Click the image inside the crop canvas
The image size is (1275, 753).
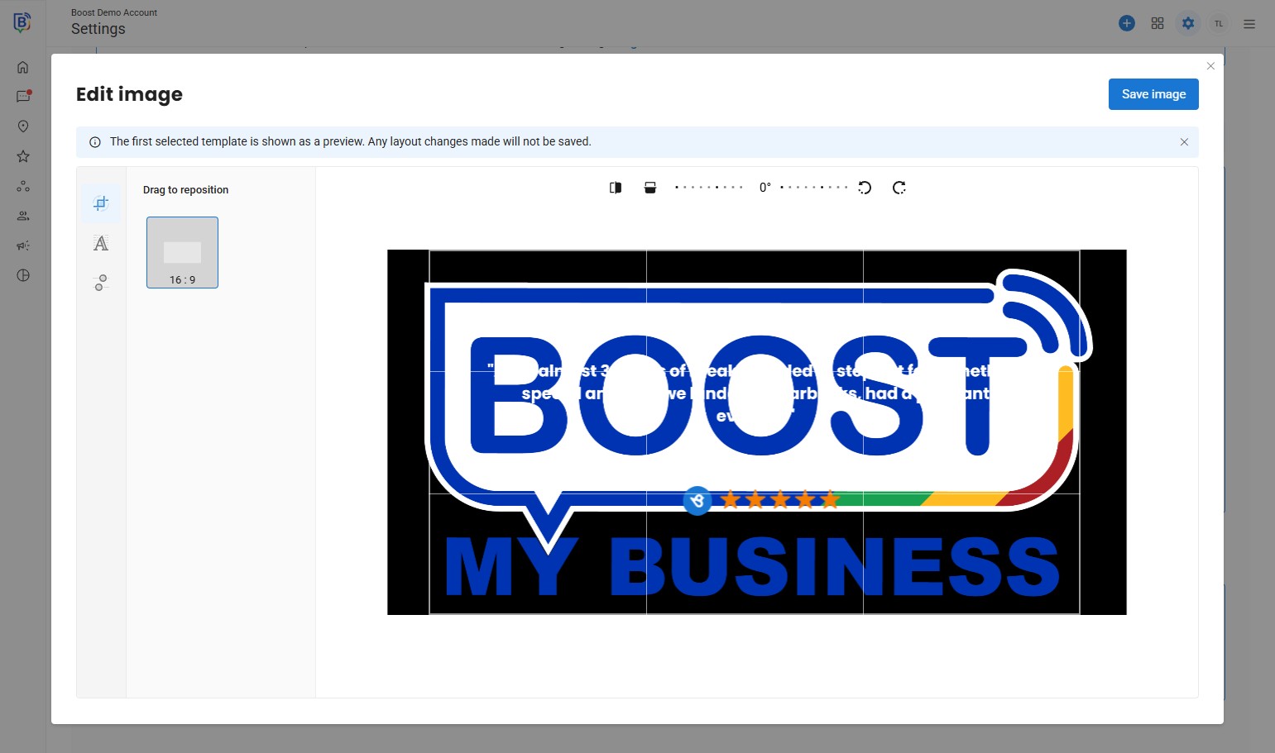click(755, 431)
